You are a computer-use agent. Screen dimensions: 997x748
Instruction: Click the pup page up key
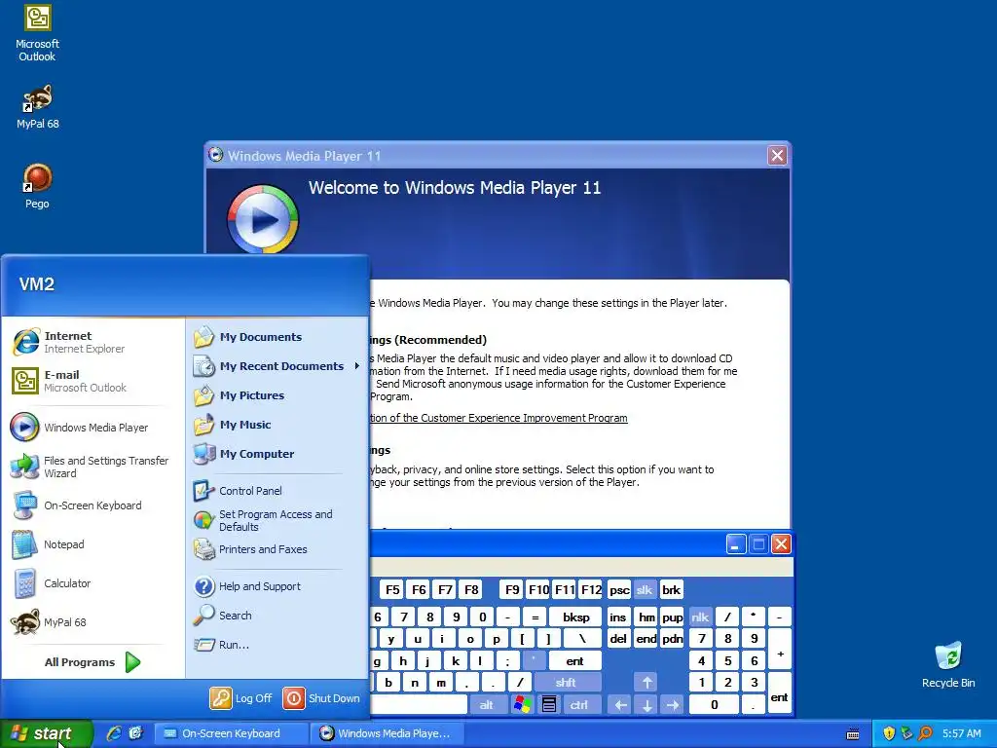coord(672,617)
